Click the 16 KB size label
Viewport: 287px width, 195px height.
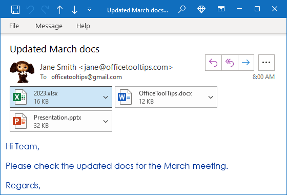coord(41,102)
